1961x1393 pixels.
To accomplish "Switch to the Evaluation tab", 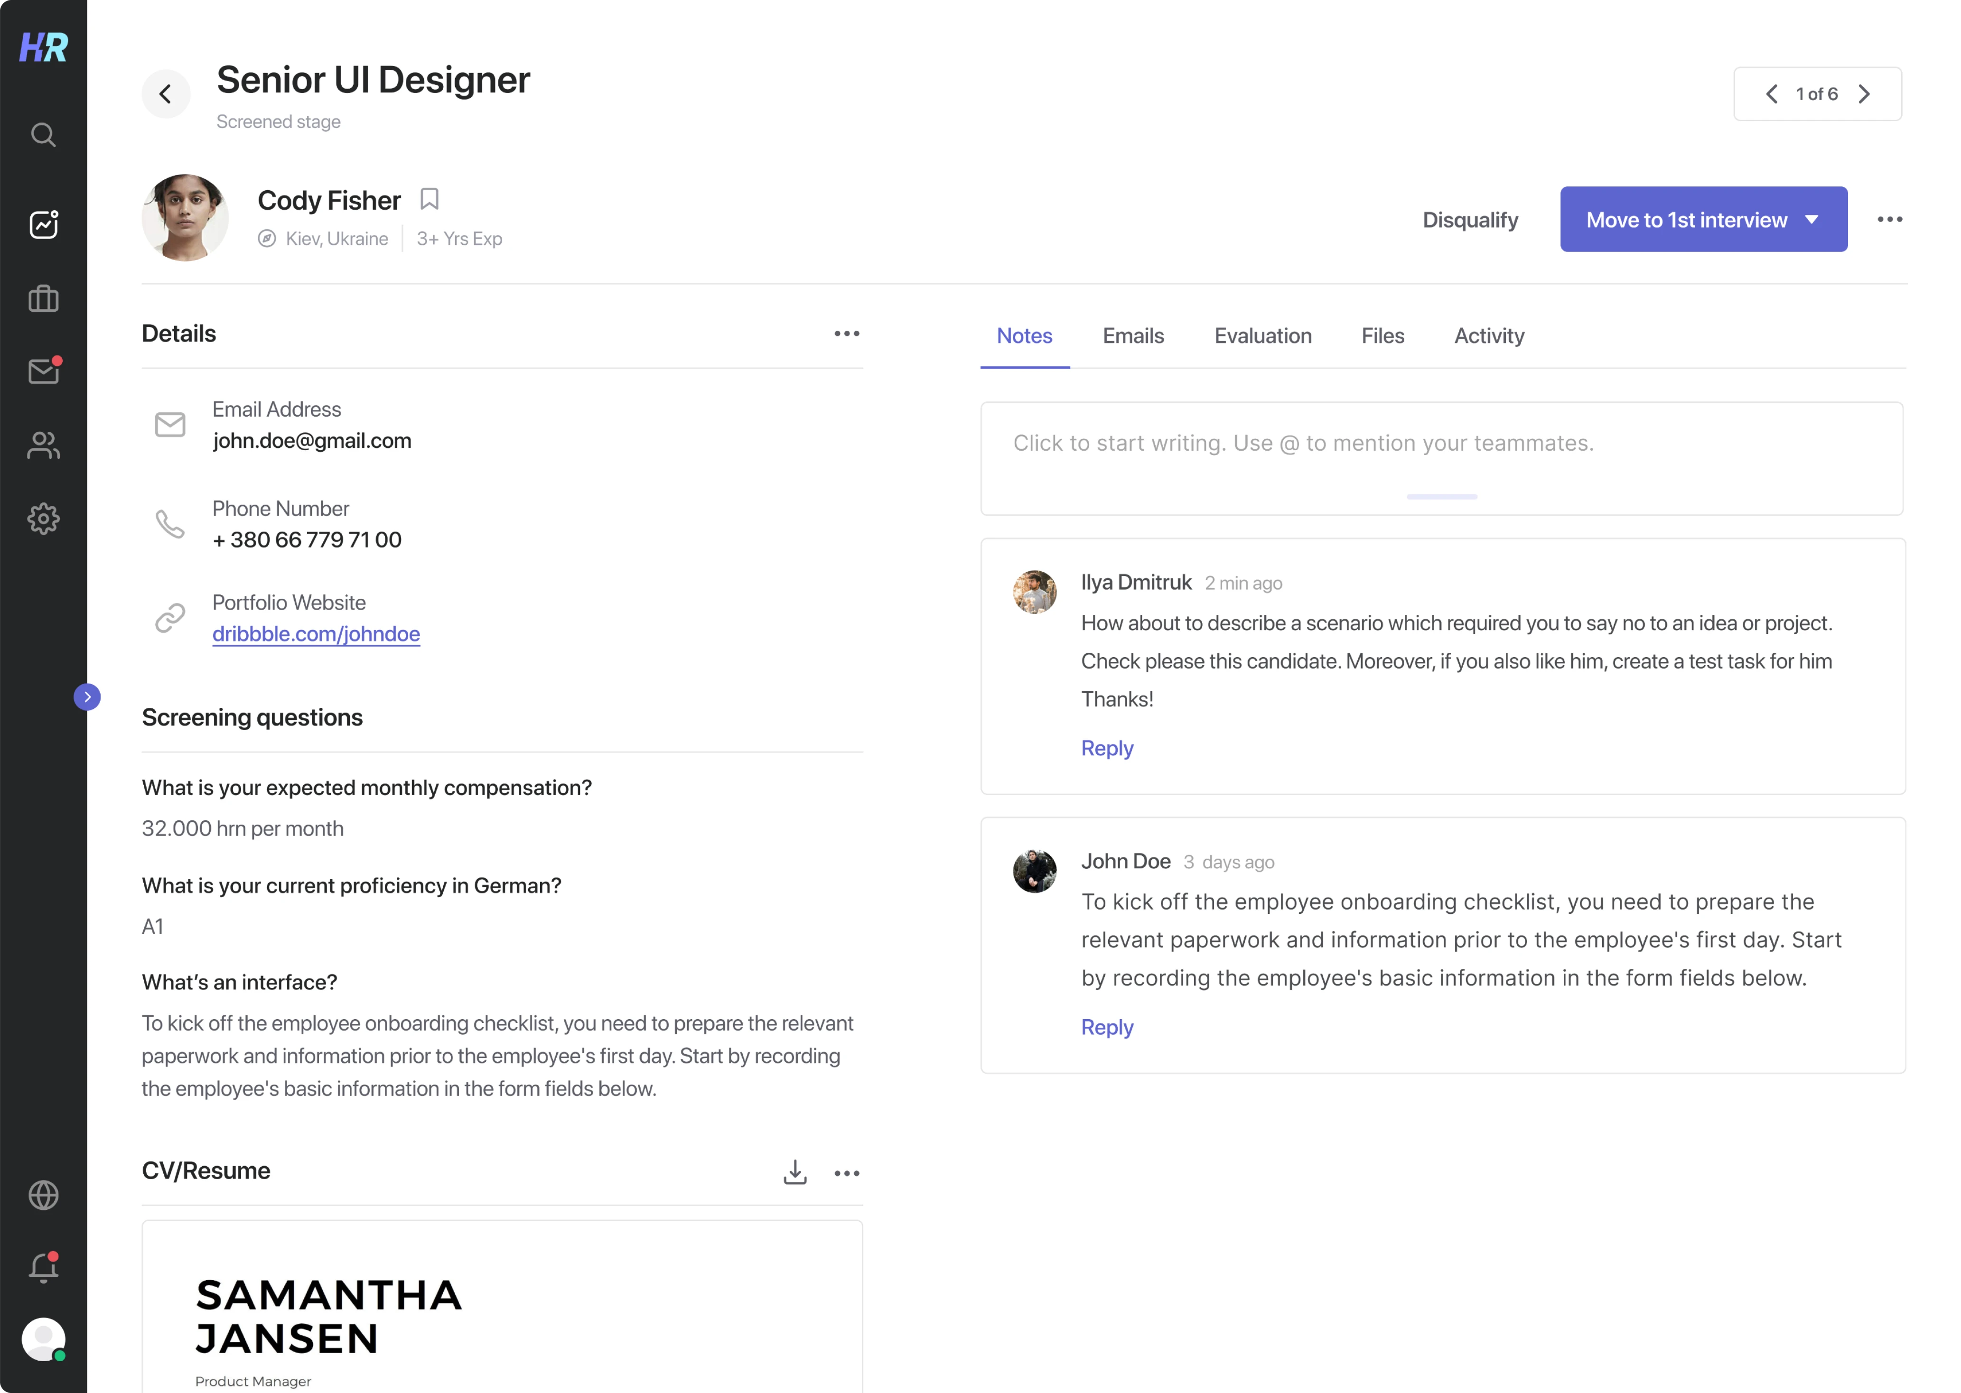I will (1263, 335).
